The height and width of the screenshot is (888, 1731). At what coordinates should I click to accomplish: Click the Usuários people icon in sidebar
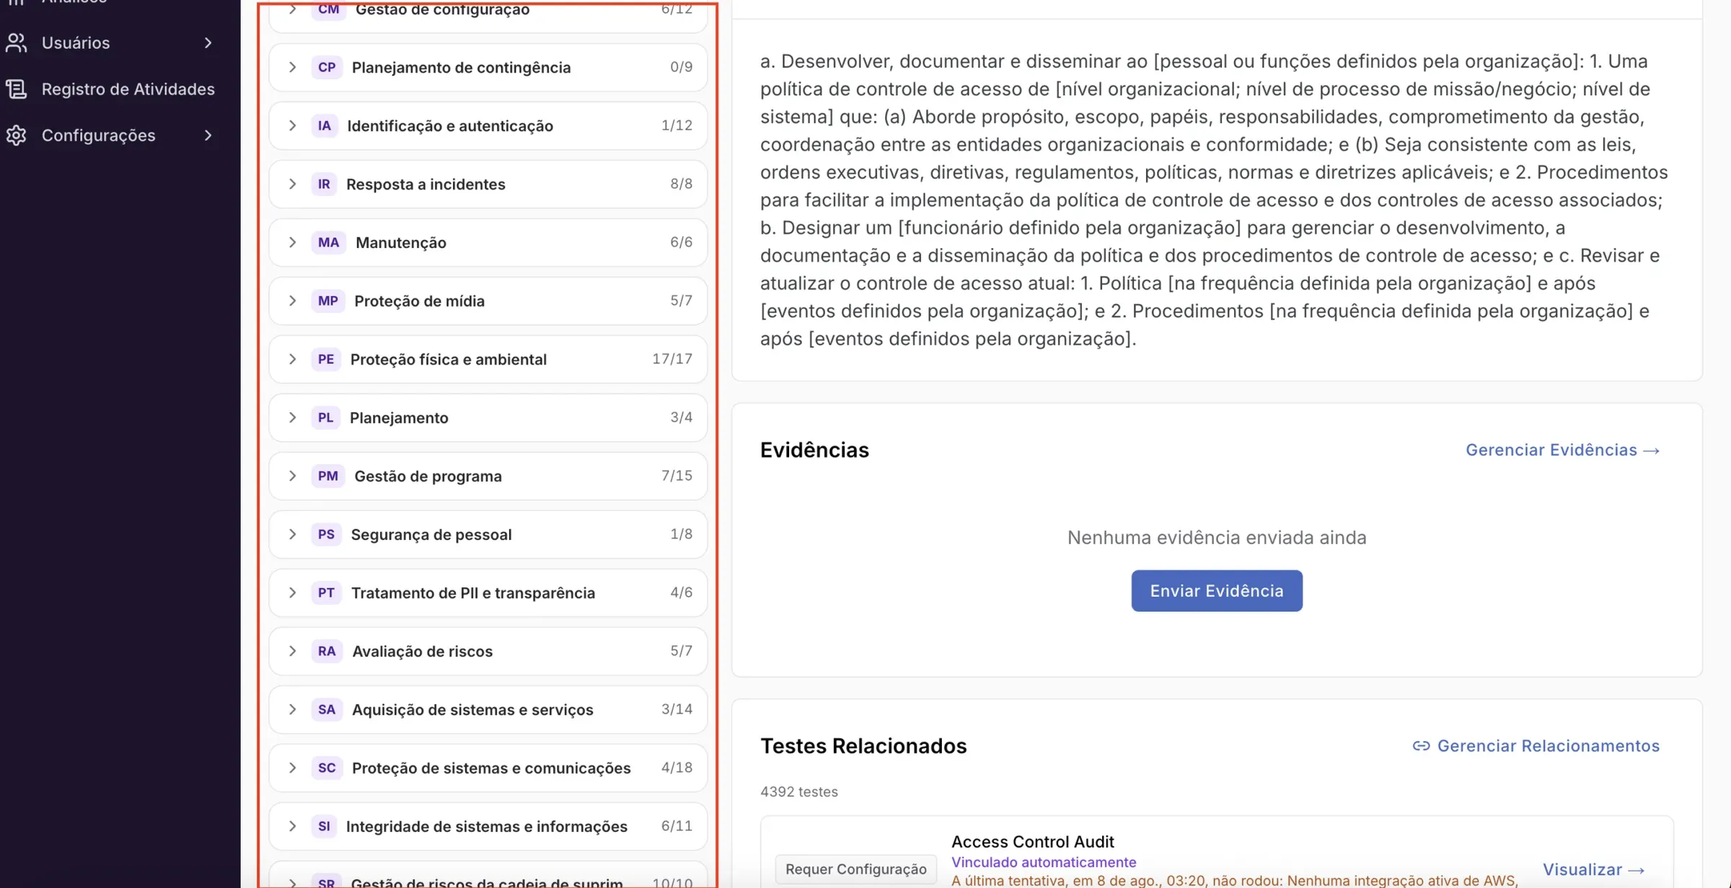coord(17,43)
